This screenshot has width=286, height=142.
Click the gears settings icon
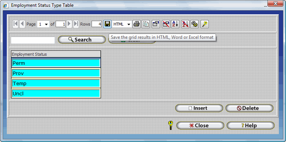pos(194,24)
